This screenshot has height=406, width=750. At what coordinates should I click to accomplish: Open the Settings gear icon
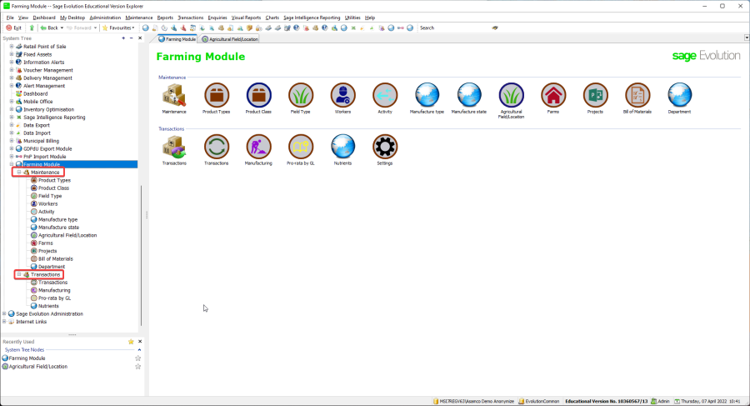385,147
